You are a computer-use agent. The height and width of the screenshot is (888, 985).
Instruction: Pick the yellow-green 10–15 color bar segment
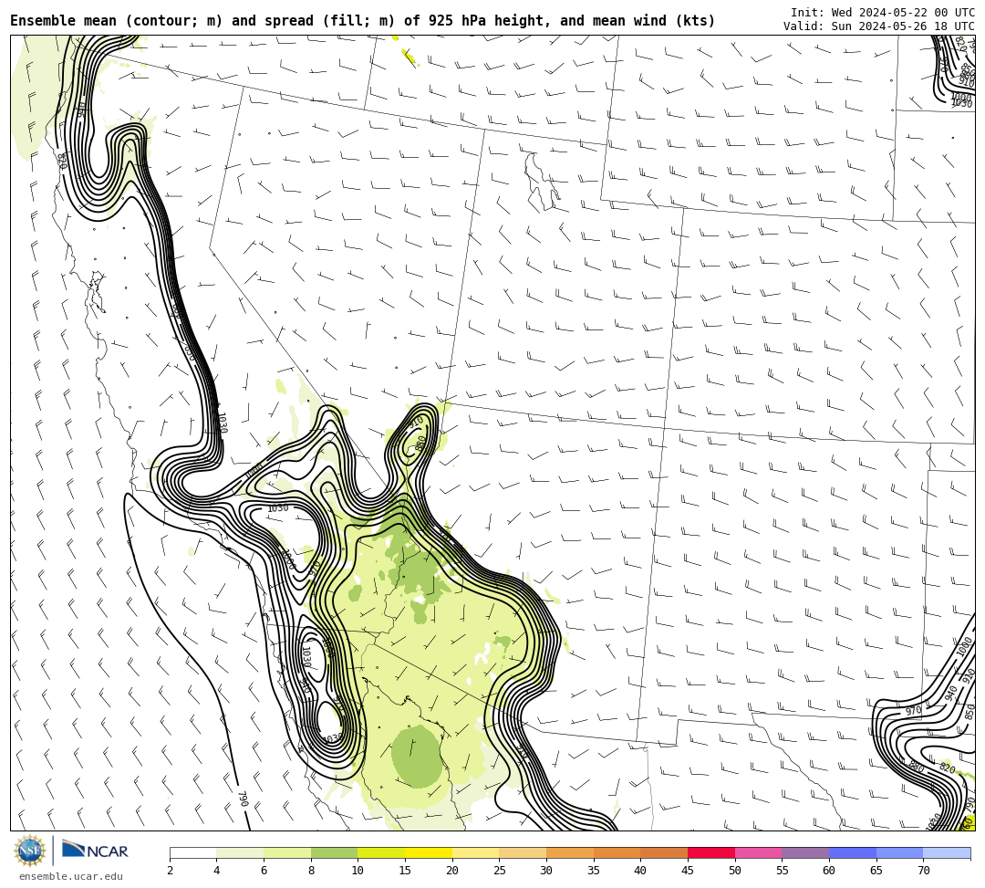coord(381,853)
